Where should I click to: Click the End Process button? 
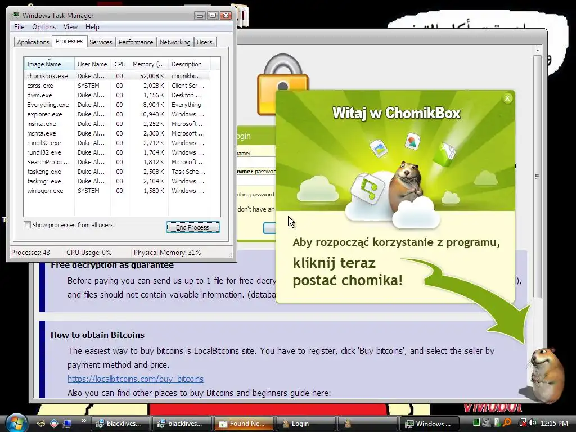pos(193,227)
